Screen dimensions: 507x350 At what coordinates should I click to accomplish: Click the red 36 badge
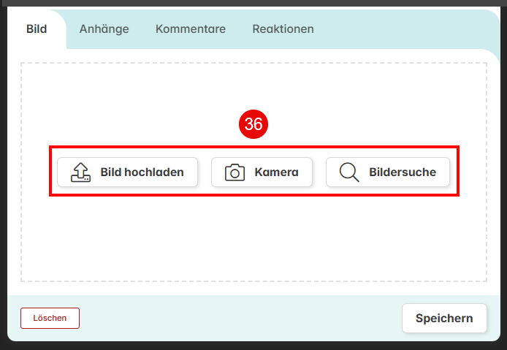pyautogui.click(x=254, y=124)
